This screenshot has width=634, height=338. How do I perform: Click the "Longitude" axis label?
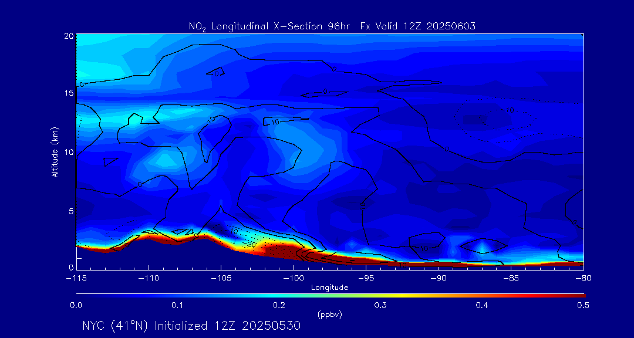click(x=329, y=288)
